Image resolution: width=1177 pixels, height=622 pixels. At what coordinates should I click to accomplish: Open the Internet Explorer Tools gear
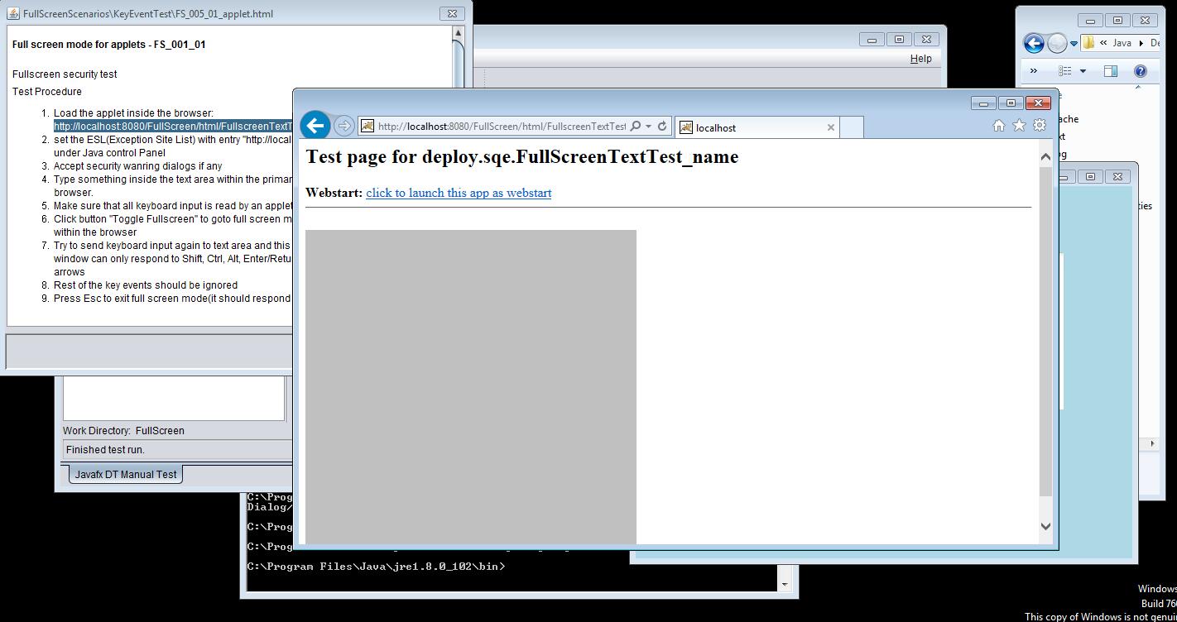click(1040, 125)
